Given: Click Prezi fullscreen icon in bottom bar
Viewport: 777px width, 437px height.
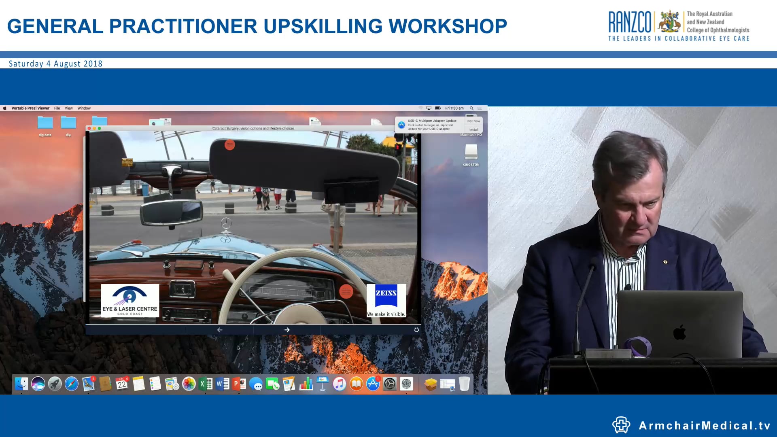Looking at the screenshot, I should tap(416, 330).
